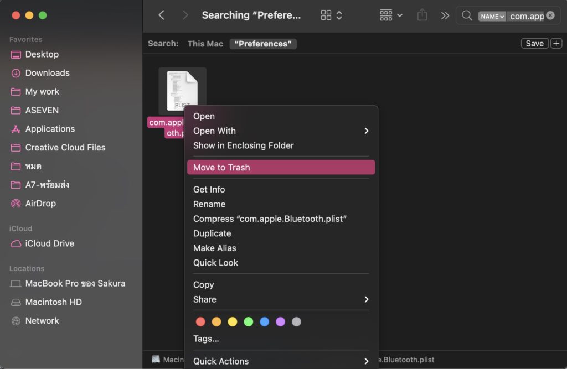Screen dimensions: 567x369
Task: Open Network location in sidebar
Action: [42, 321]
